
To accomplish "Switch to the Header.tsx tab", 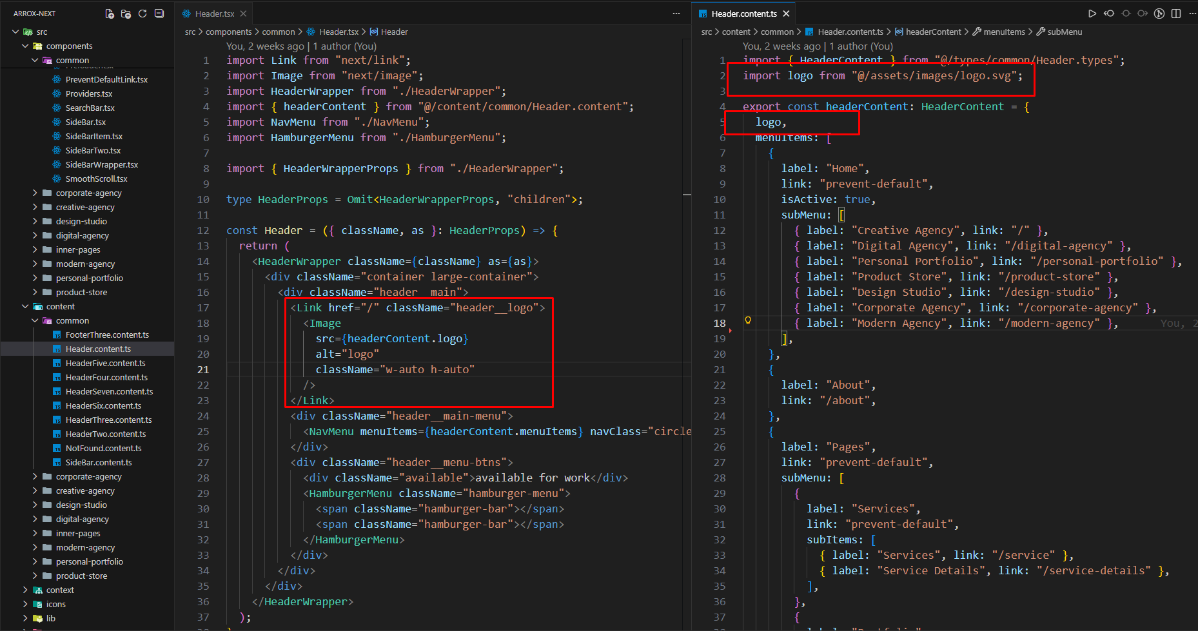I will click(214, 14).
